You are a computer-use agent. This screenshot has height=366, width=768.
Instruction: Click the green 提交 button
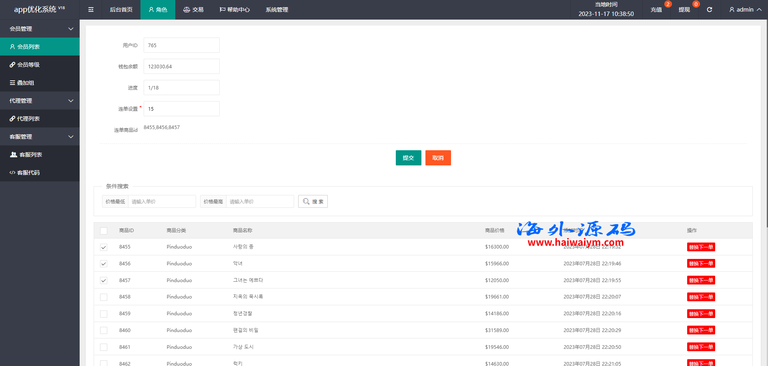pos(408,158)
